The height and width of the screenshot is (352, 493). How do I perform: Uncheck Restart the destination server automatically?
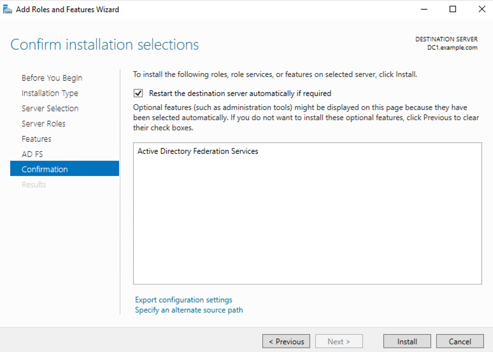[x=138, y=93]
